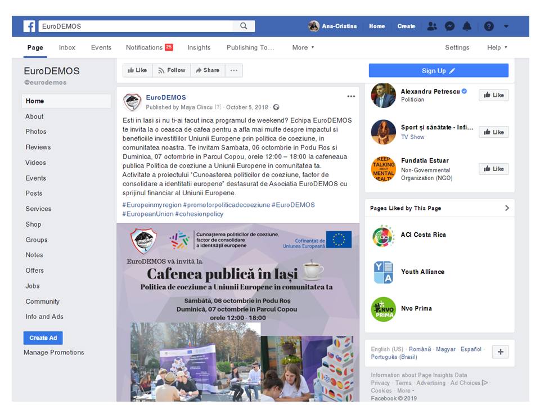Screen dimensions: 540x405
Task: Click the #Europeinmyregion hashtag
Action: (152, 205)
